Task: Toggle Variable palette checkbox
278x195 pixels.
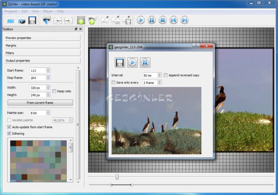Action: 9,120
